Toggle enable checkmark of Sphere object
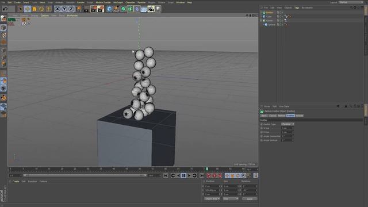Viewport: 368px width, 207px height. click(x=282, y=24)
